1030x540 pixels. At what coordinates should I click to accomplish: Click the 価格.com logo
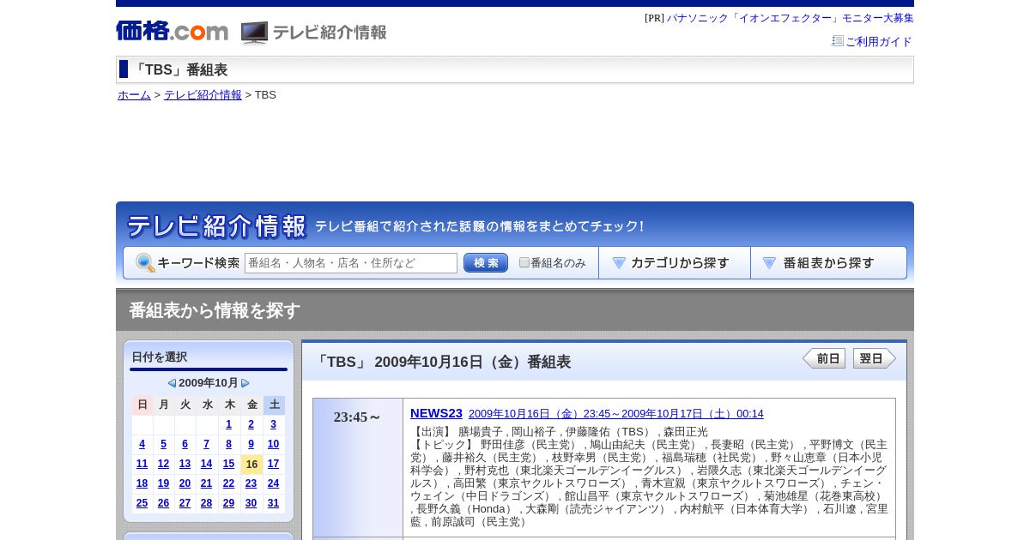click(x=173, y=31)
